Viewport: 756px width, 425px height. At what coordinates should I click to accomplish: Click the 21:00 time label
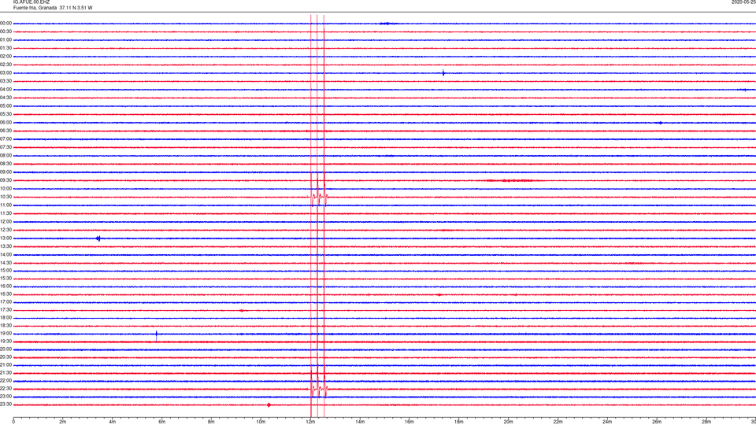[6, 365]
